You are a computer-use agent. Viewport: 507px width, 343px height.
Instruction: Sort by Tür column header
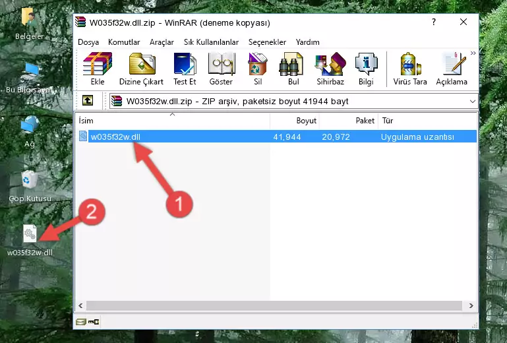click(x=427, y=120)
